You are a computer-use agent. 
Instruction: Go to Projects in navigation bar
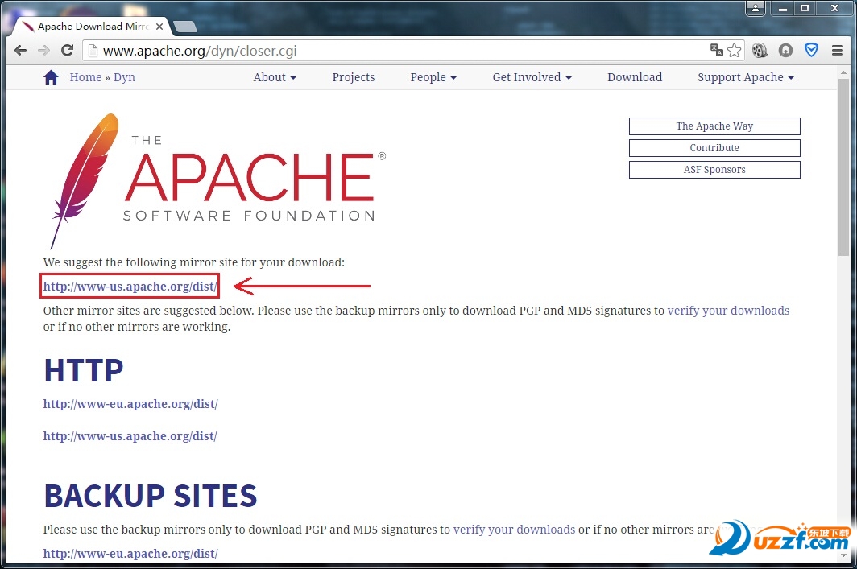pos(354,77)
